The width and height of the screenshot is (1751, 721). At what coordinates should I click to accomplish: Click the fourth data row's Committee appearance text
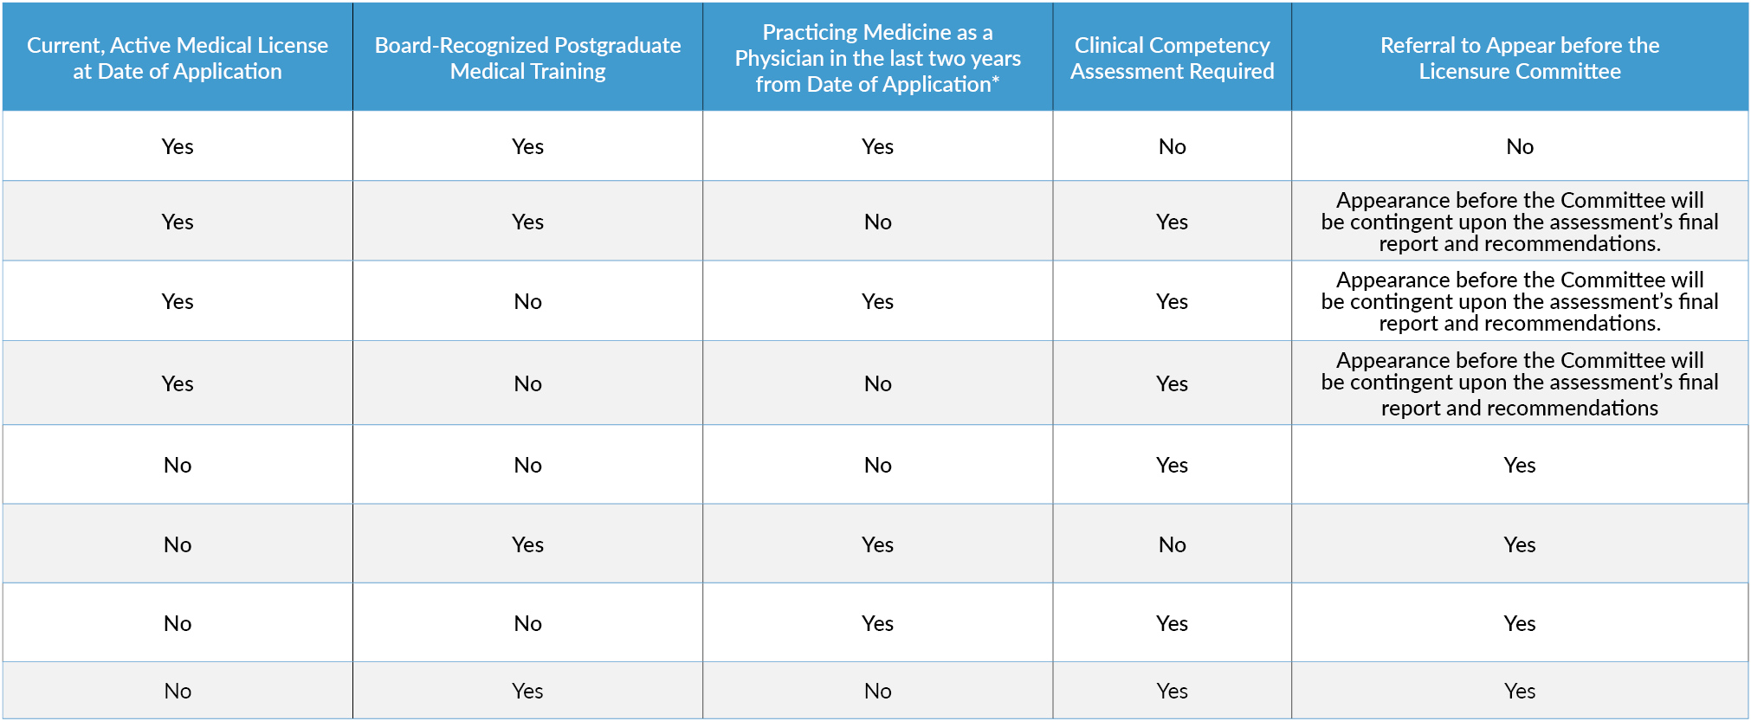click(1519, 383)
